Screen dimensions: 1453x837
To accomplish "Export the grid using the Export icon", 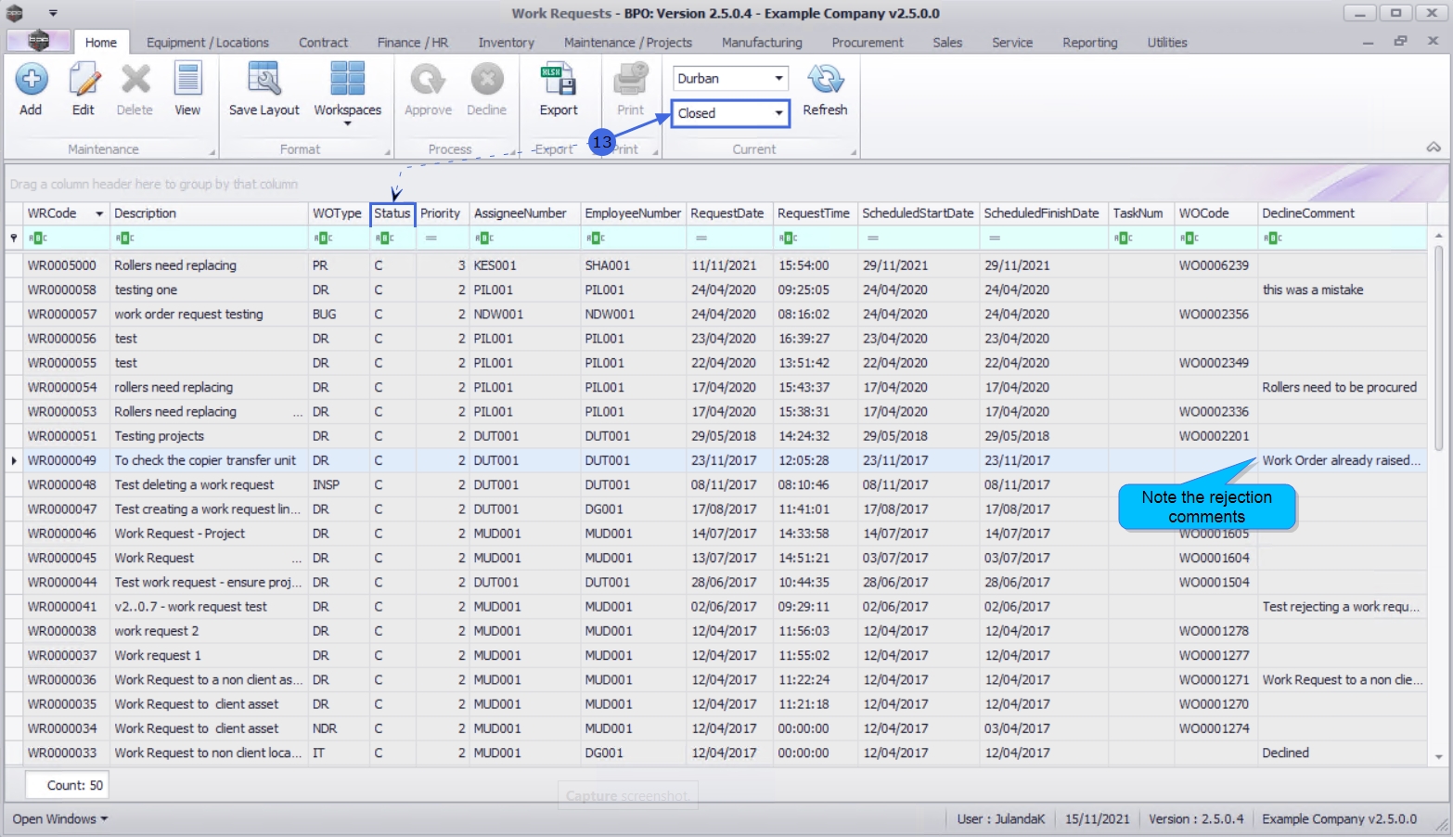I will (559, 81).
